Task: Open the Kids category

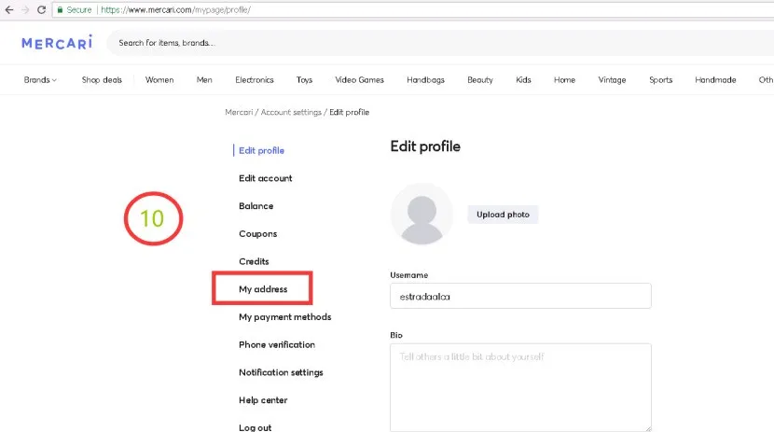Action: [x=524, y=80]
